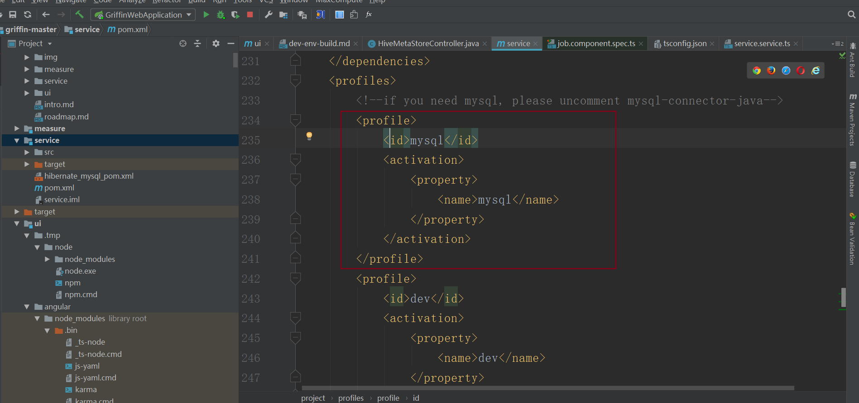Click the intention lightbulb on line 235

[309, 136]
